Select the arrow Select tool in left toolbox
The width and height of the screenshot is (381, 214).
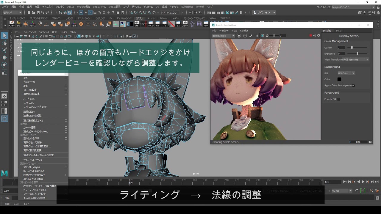(x=4, y=36)
